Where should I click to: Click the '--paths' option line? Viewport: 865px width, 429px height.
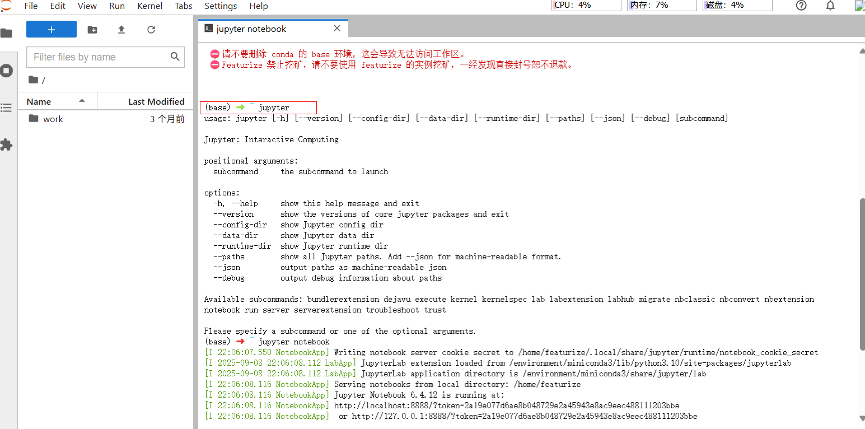click(387, 257)
